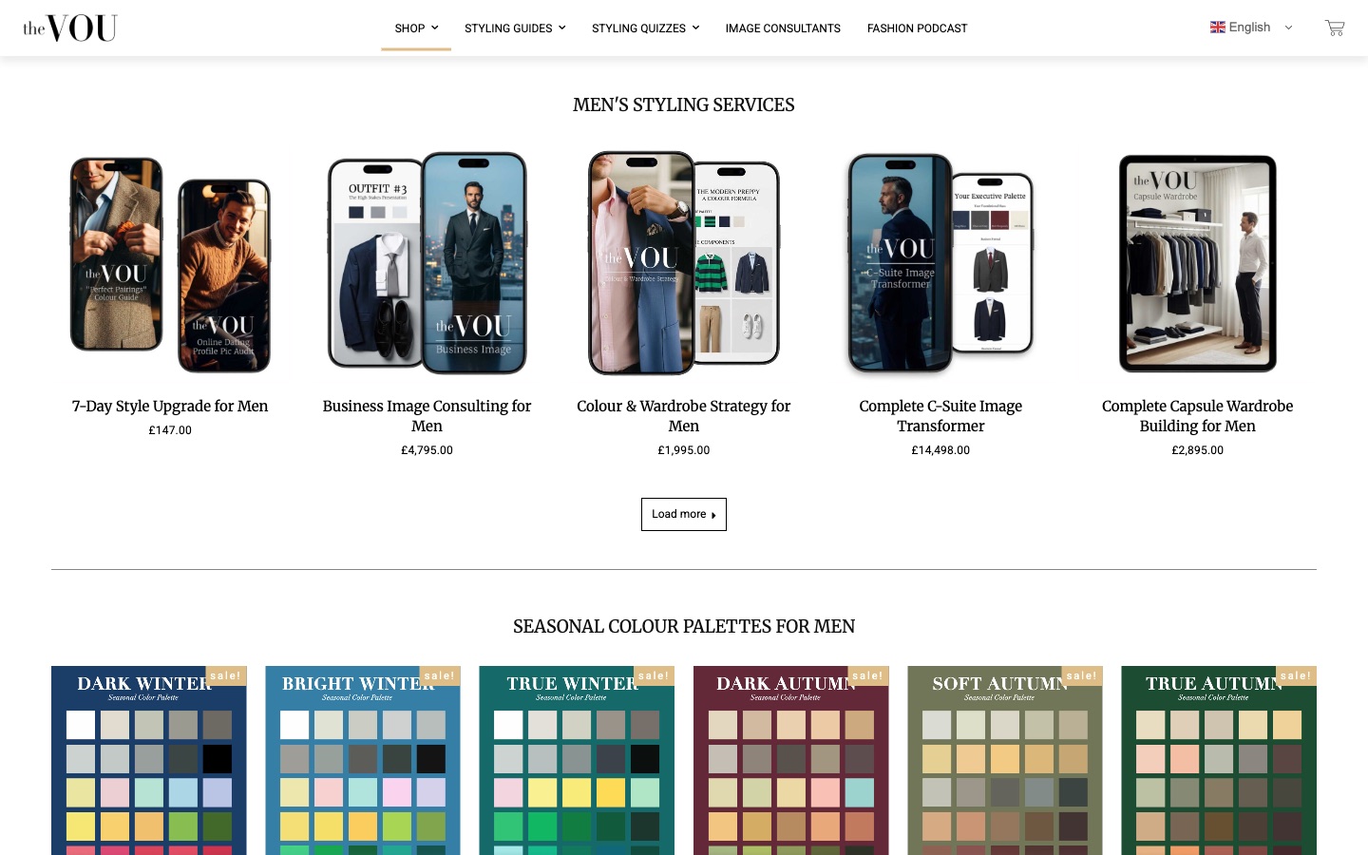Click the SEASONAL COLOUR PALETTES FOR MEN heading
The width and height of the screenshot is (1368, 855).
point(684,627)
